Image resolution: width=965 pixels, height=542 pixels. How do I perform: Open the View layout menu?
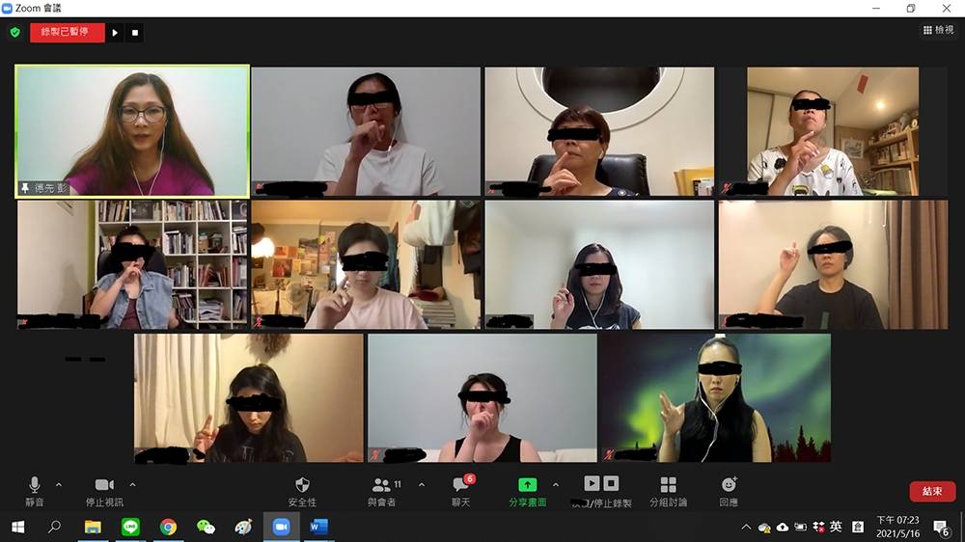[939, 30]
